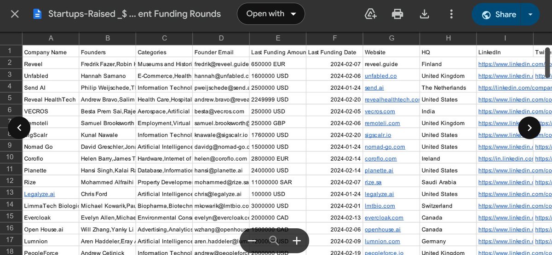The image size is (552, 255).
Task: Click the 'Categories' header cell
Action: 164,52
